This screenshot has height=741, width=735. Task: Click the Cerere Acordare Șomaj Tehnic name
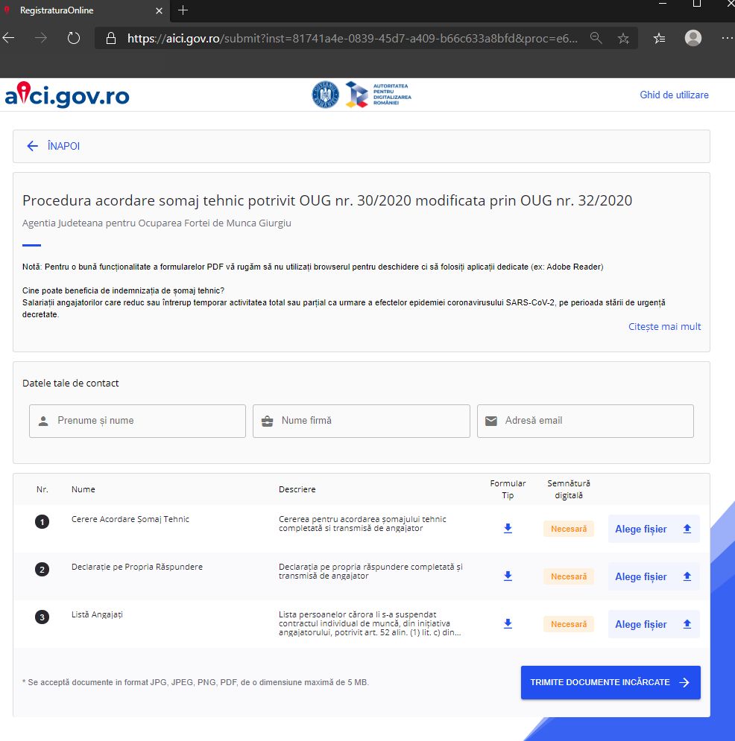tap(130, 519)
